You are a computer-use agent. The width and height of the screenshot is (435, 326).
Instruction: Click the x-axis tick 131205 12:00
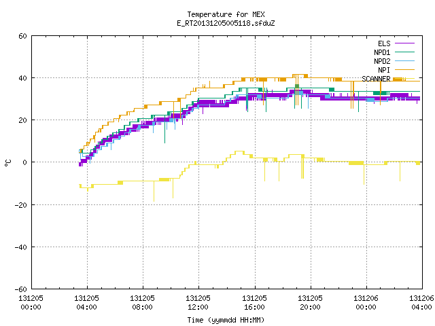pyautogui.click(x=198, y=302)
